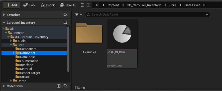Open chevron after DataAsset breadcrumb
This screenshot has width=222, height=91.
coord(204,5)
